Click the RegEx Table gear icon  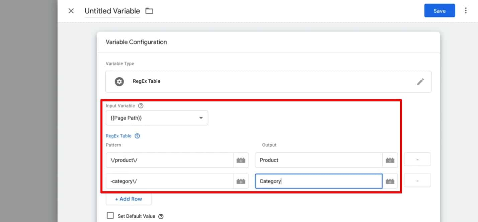(x=119, y=81)
